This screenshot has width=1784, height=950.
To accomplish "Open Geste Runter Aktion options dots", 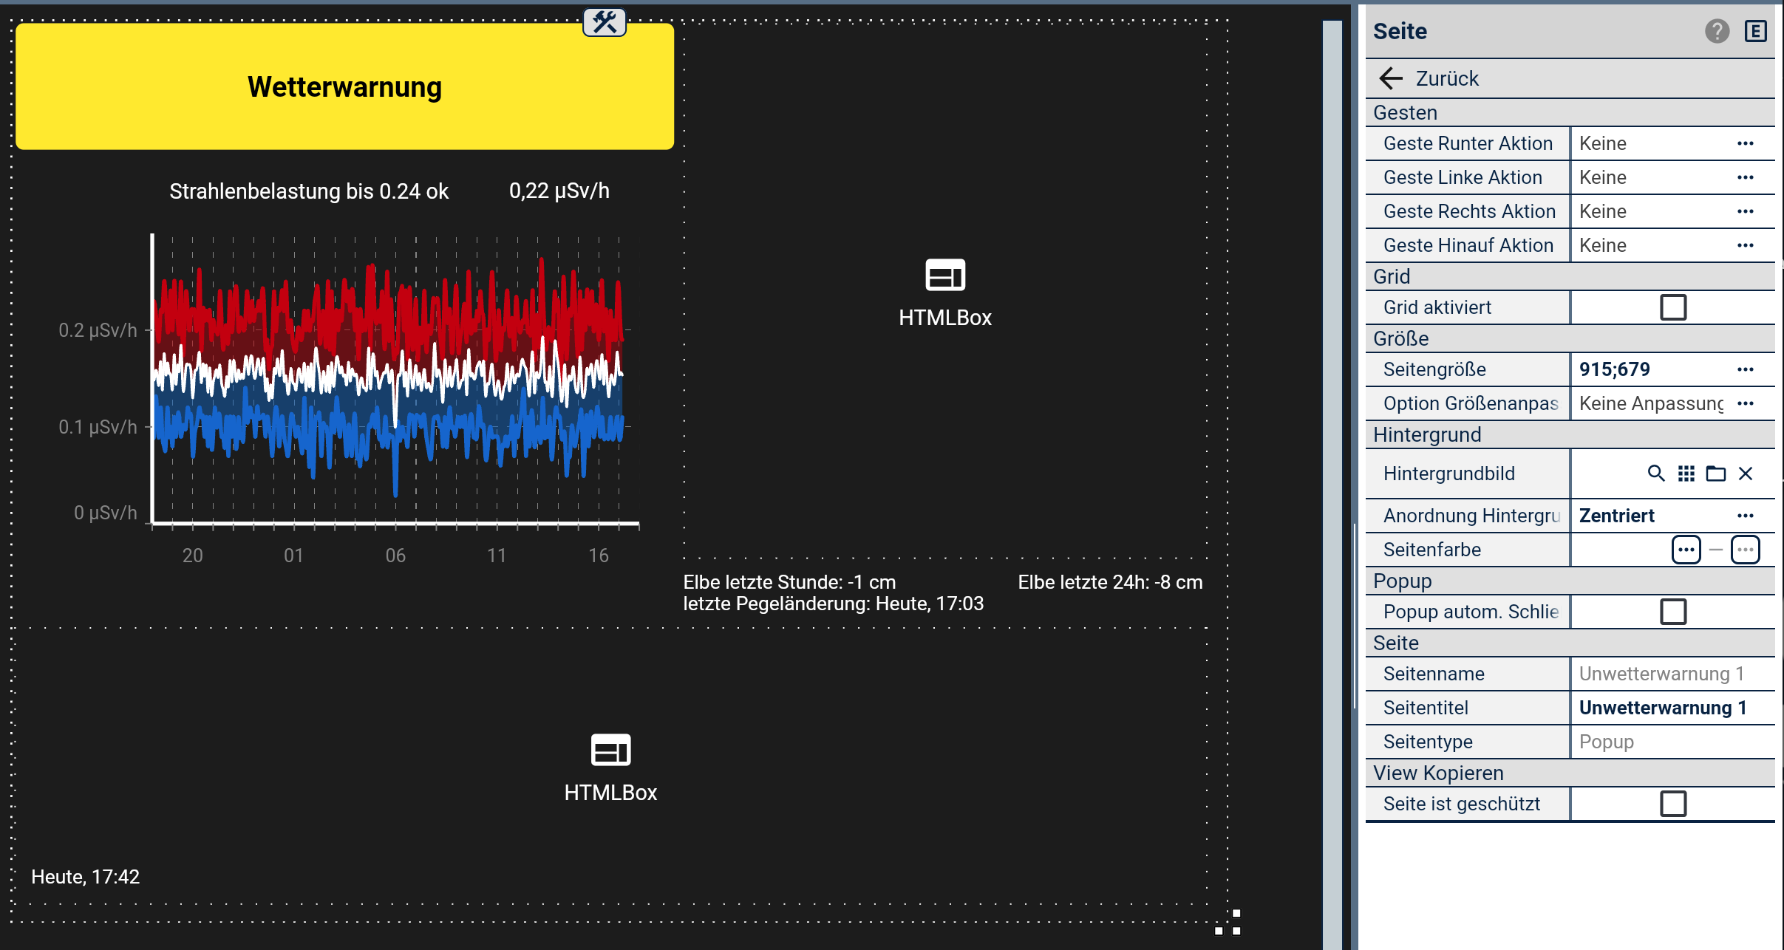I will 1746,143.
